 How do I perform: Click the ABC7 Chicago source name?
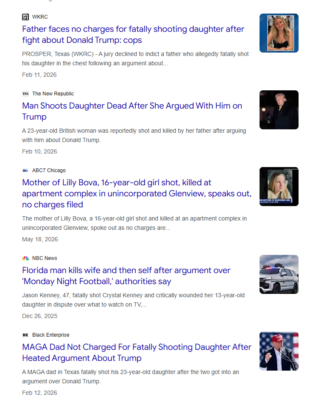tap(49, 170)
